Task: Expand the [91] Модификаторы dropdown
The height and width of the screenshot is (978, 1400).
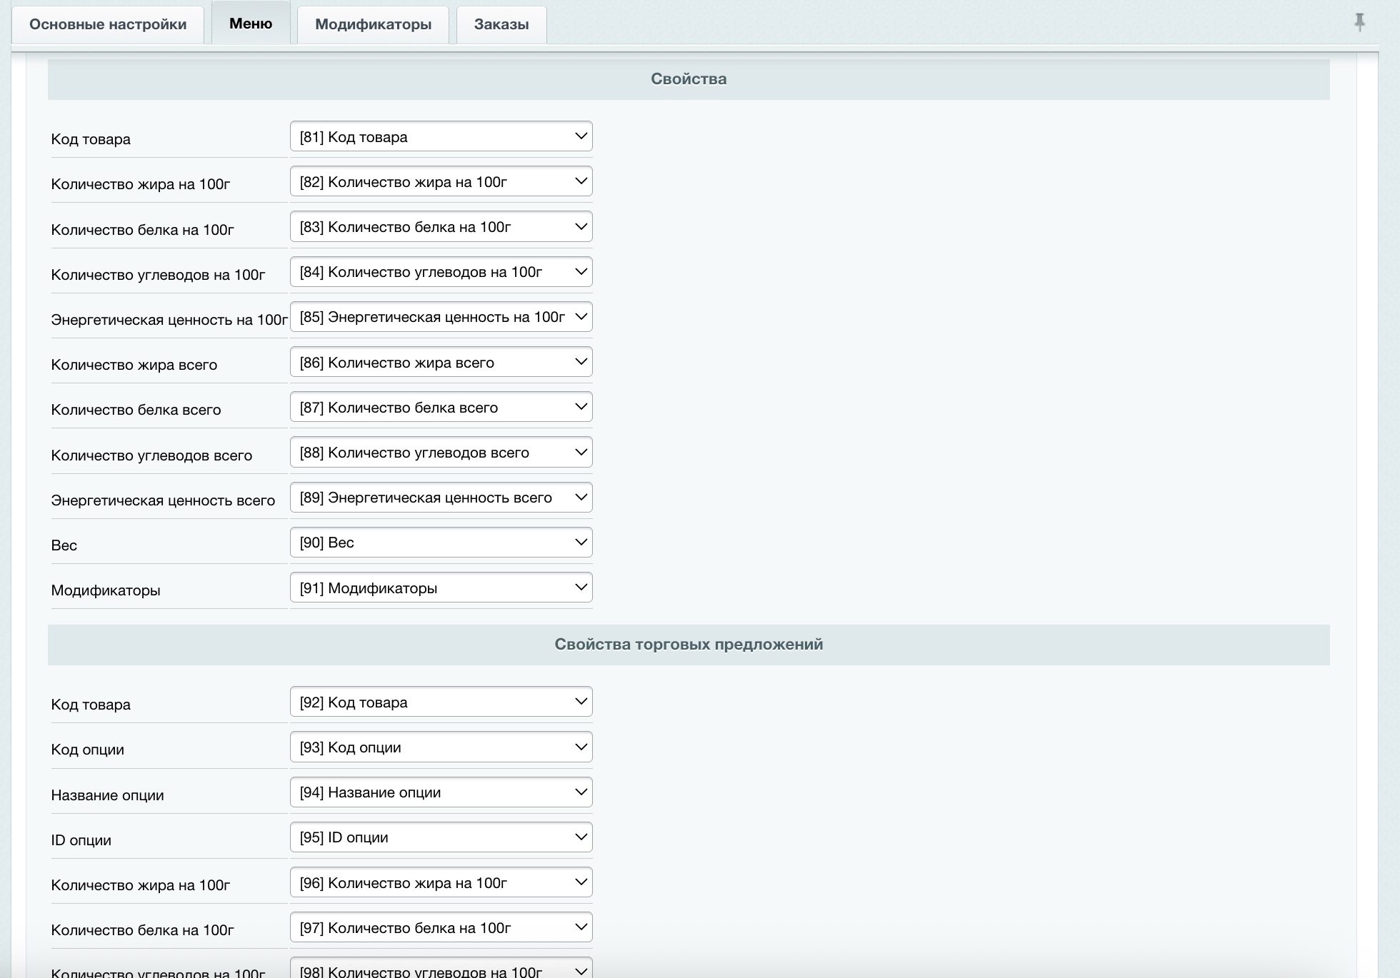Action: click(441, 588)
